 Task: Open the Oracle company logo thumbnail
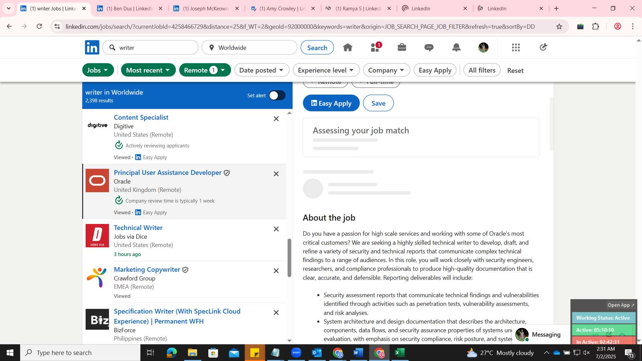[x=97, y=180]
